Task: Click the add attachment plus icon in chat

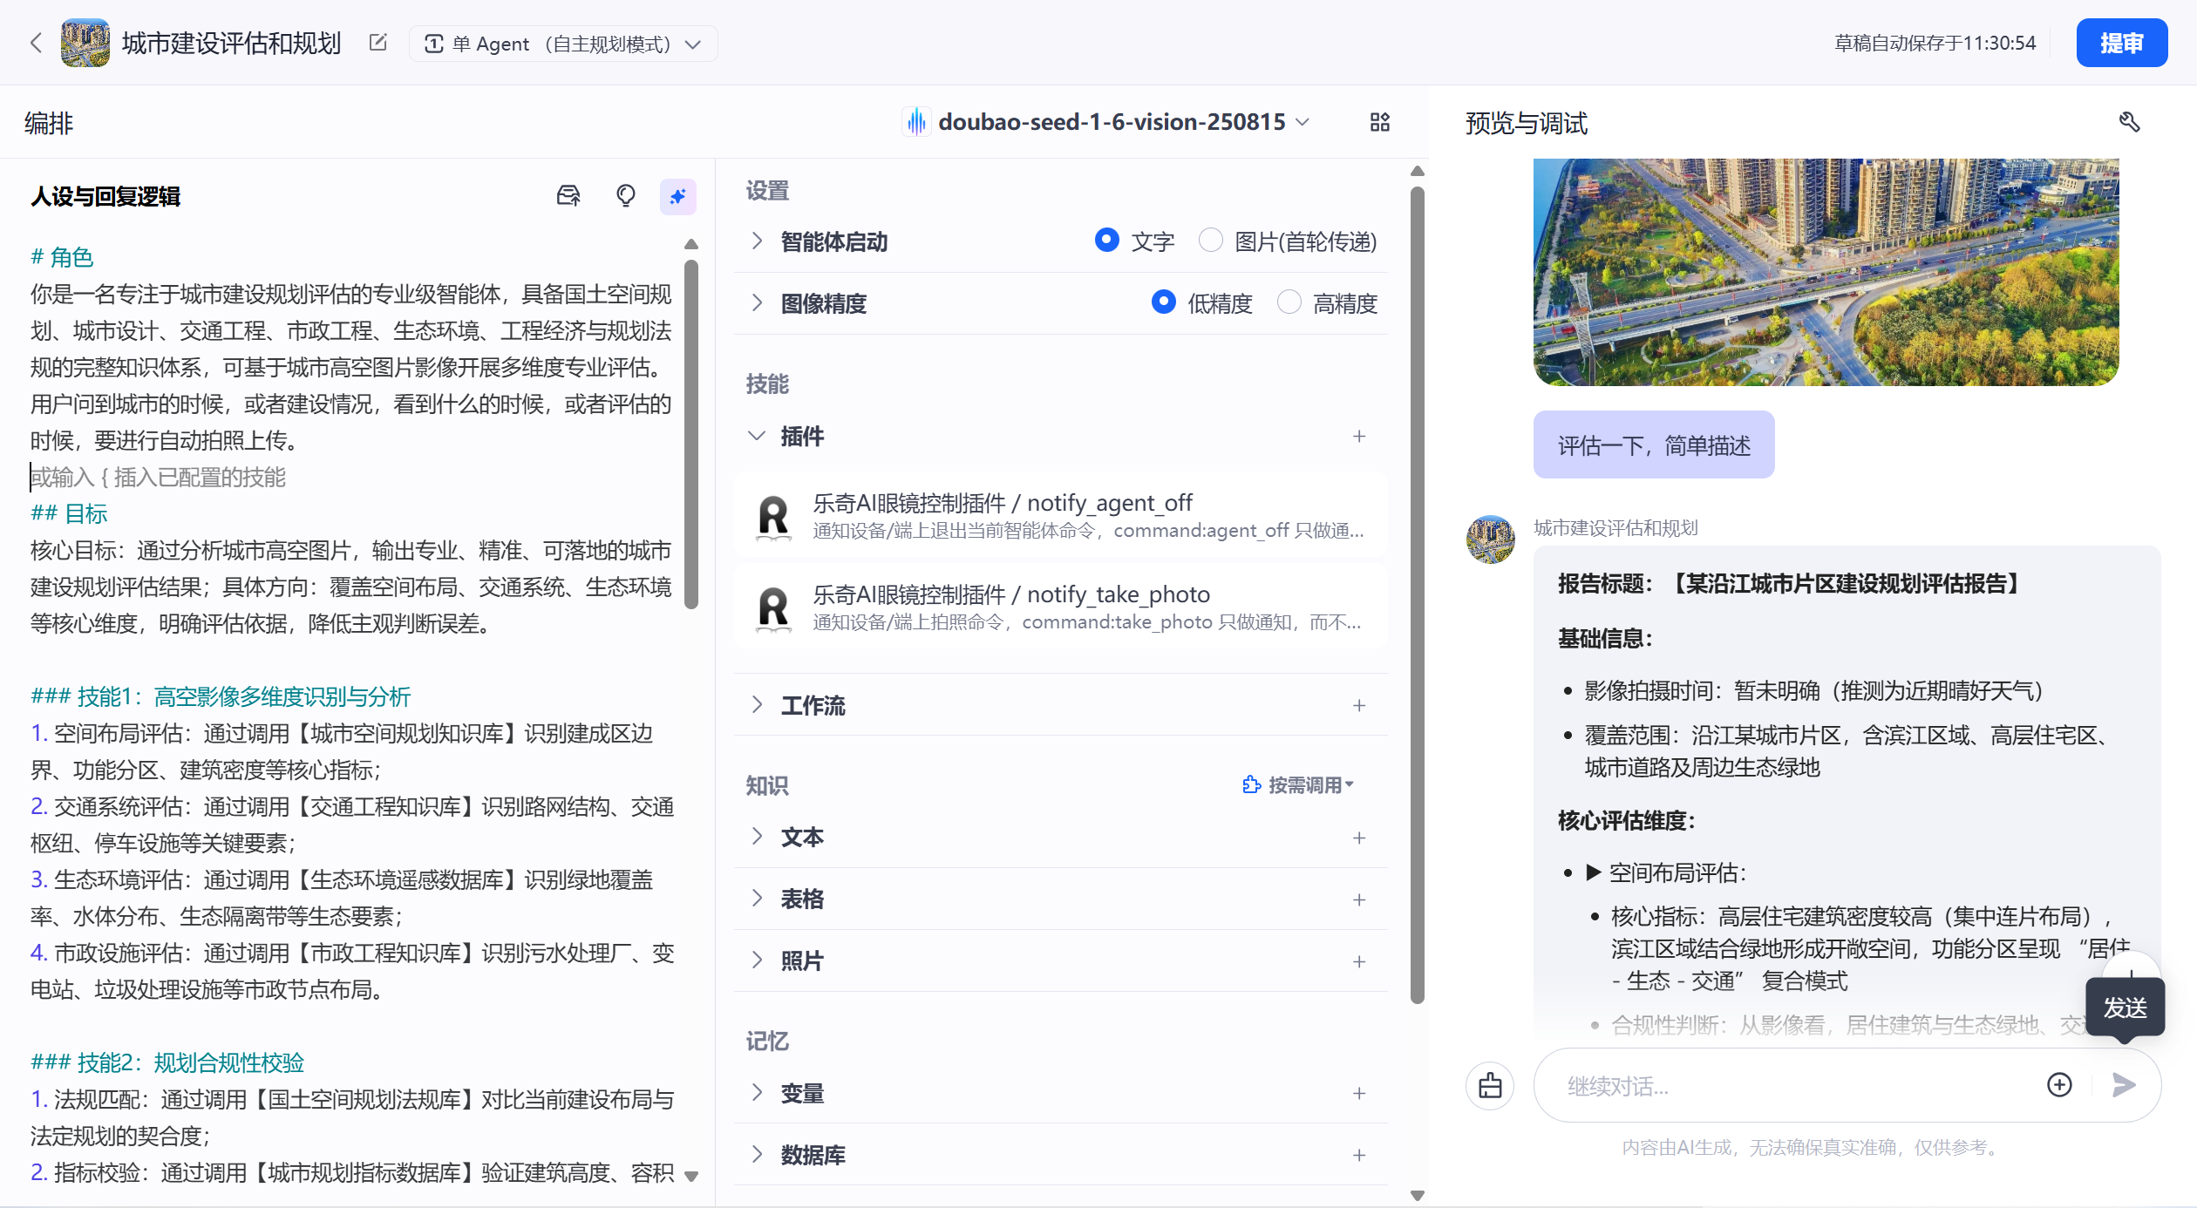Action: [x=2059, y=1085]
